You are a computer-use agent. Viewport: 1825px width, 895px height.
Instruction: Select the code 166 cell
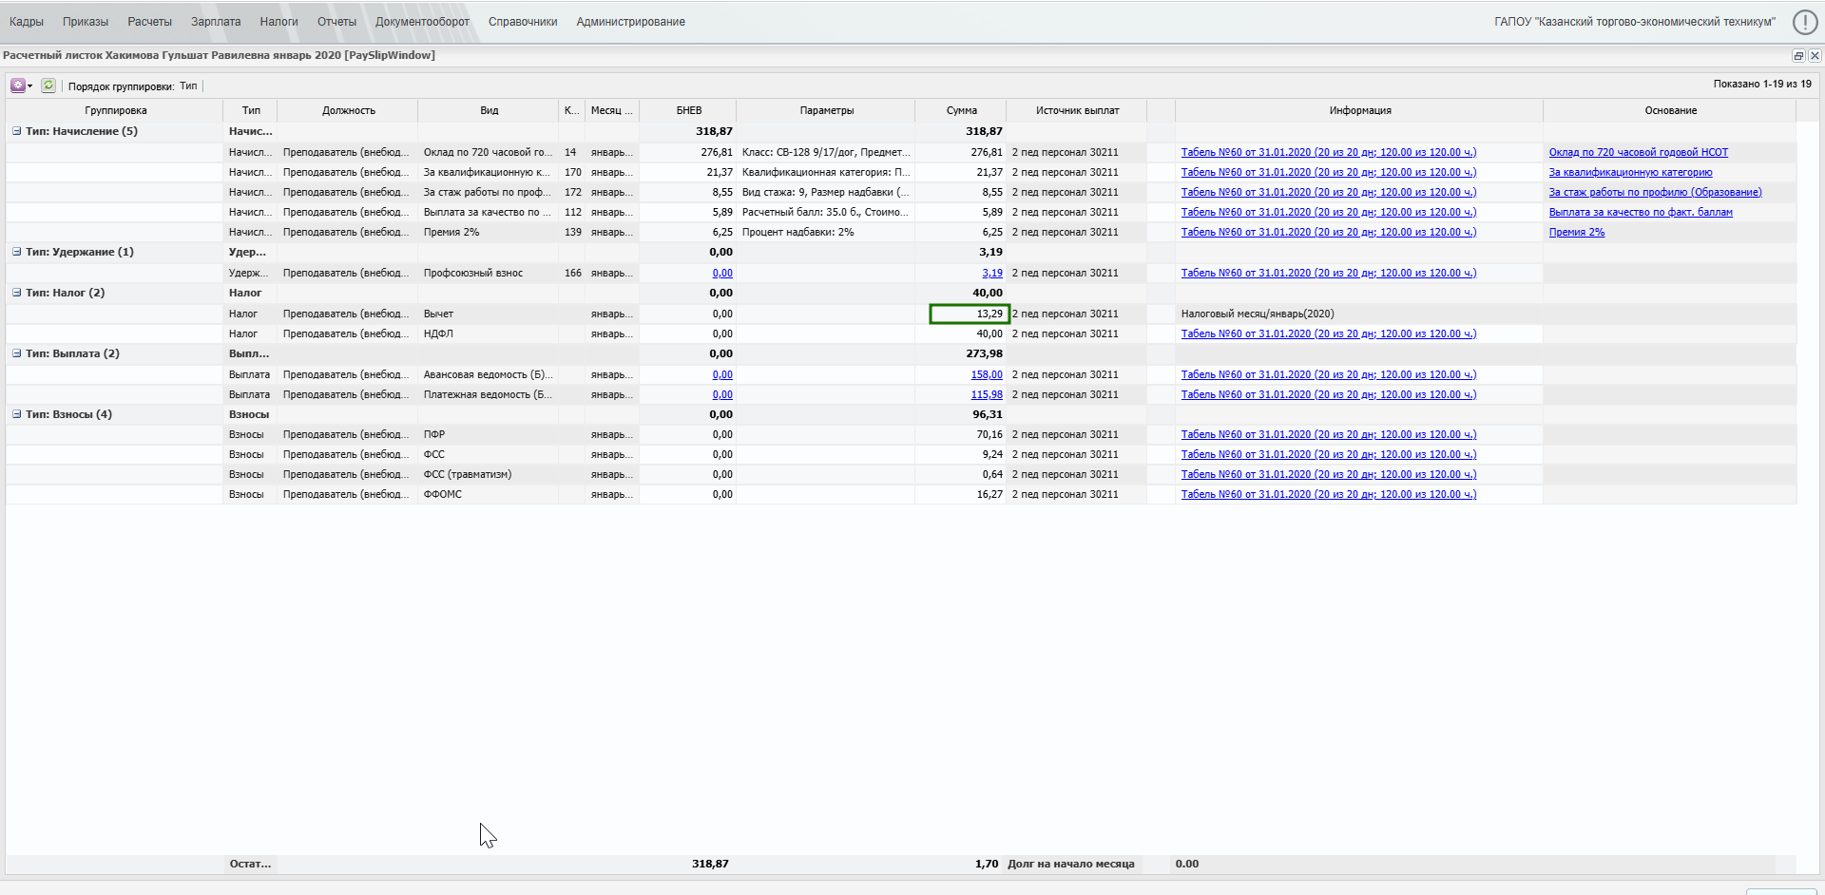[572, 273]
